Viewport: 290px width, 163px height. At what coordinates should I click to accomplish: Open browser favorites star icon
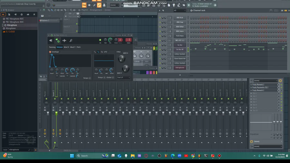point(34,14)
